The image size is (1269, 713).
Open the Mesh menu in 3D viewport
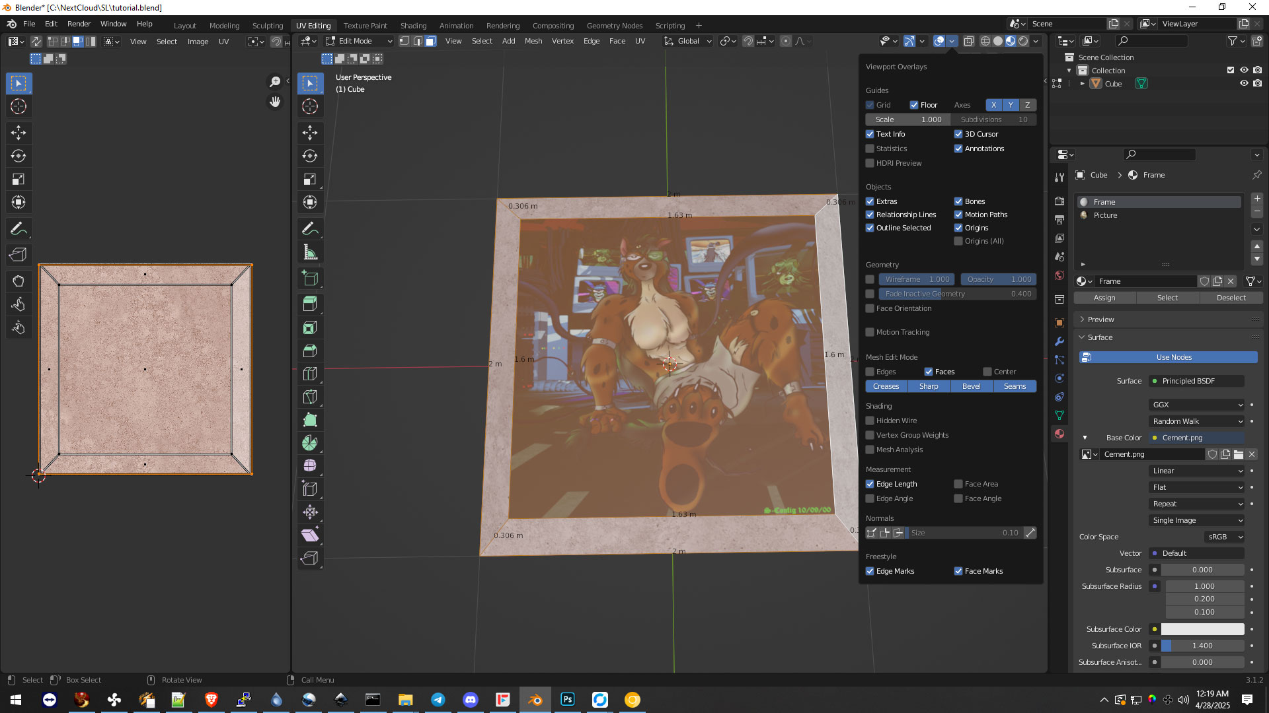pyautogui.click(x=533, y=41)
